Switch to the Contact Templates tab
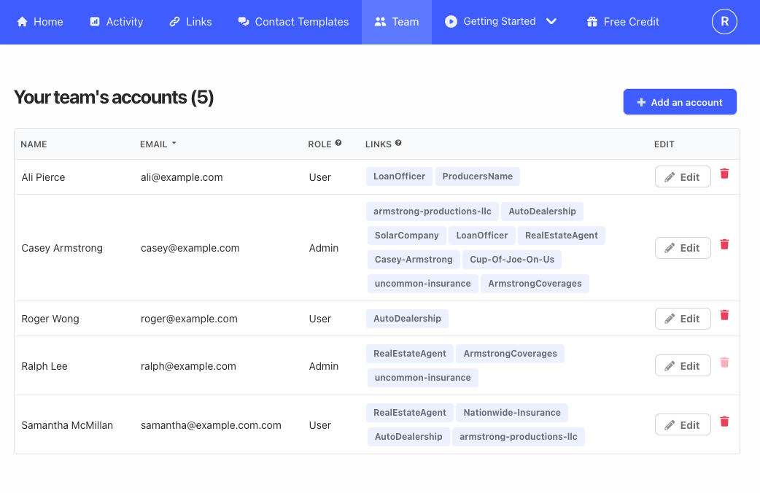Screen dimensions: 760x493 pos(302,22)
